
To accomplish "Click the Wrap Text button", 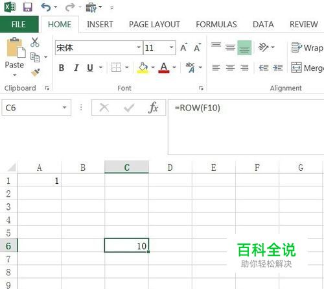I will (307, 47).
